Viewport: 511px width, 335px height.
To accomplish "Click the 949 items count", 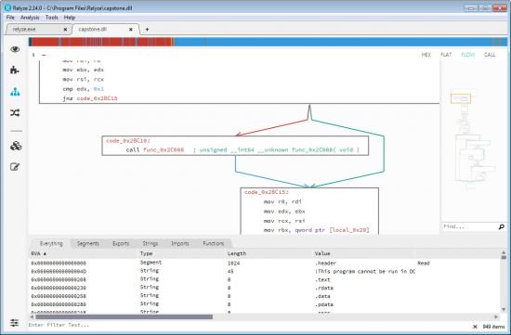I will tap(493, 327).
